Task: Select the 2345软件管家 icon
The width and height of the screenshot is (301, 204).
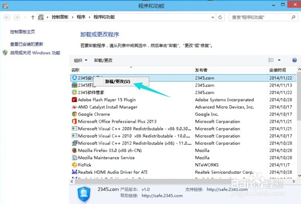Action: 75,92
